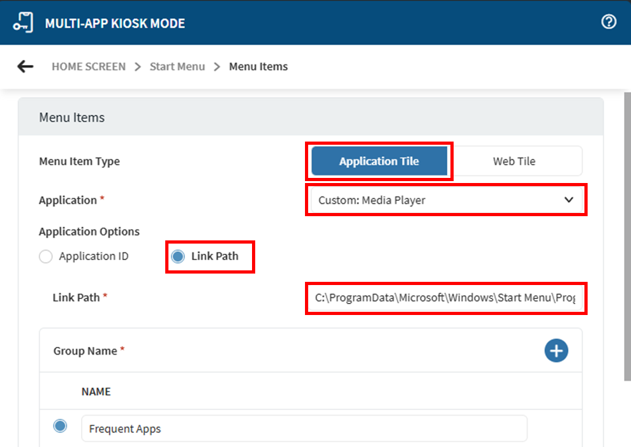Navigate to Start Menu breadcrumb
631x447 pixels.
click(x=177, y=66)
